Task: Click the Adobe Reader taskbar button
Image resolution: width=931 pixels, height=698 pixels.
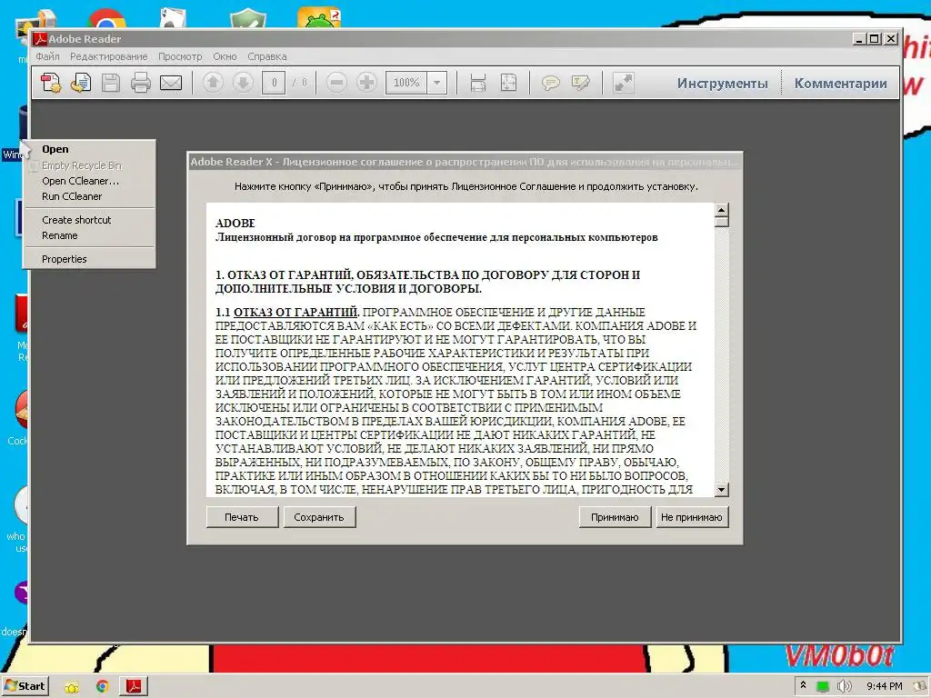Action: pyautogui.click(x=134, y=687)
